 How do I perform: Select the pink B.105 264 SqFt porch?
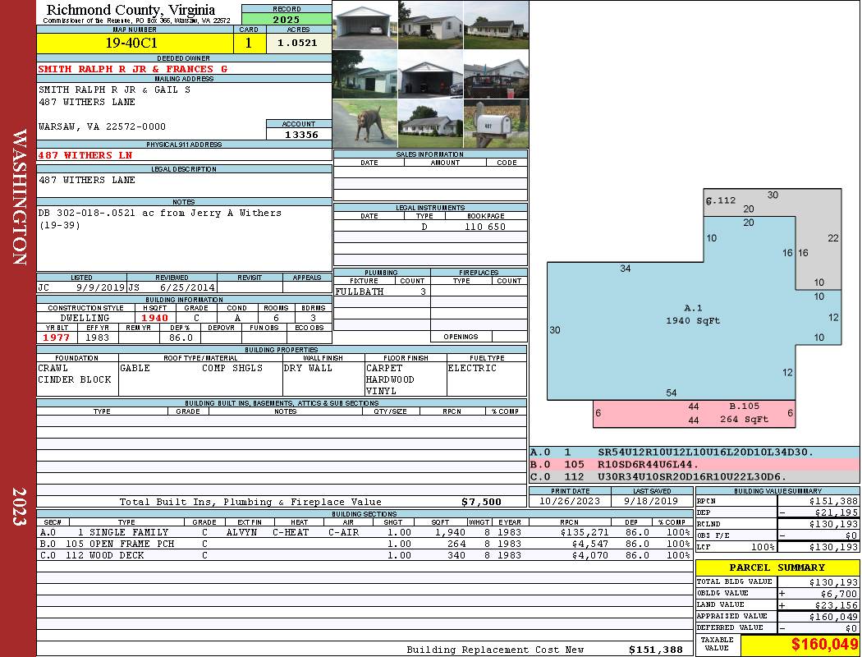(x=695, y=413)
